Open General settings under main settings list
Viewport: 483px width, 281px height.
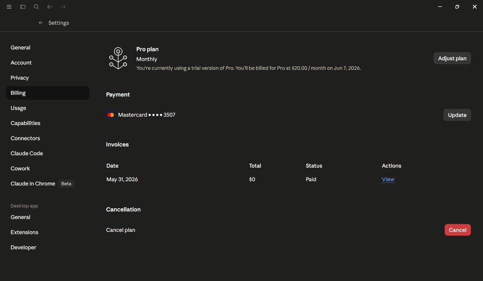[21, 47]
